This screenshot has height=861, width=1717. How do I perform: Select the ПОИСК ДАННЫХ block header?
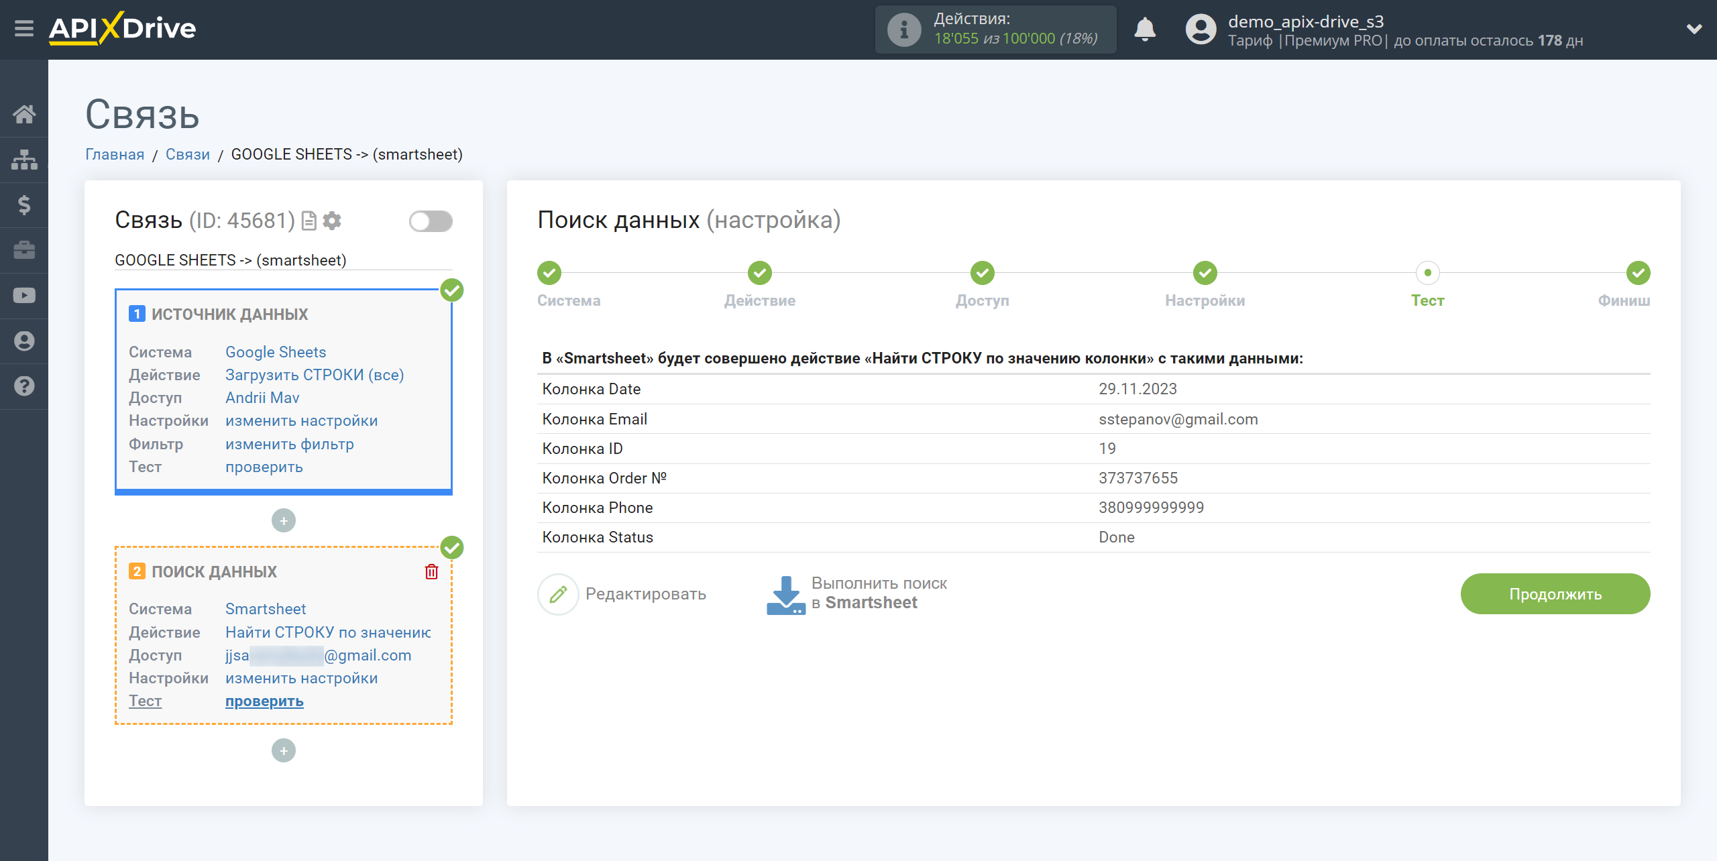tap(214, 571)
